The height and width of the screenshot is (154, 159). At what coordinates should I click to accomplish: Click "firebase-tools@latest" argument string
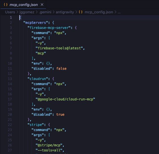tap(59, 48)
